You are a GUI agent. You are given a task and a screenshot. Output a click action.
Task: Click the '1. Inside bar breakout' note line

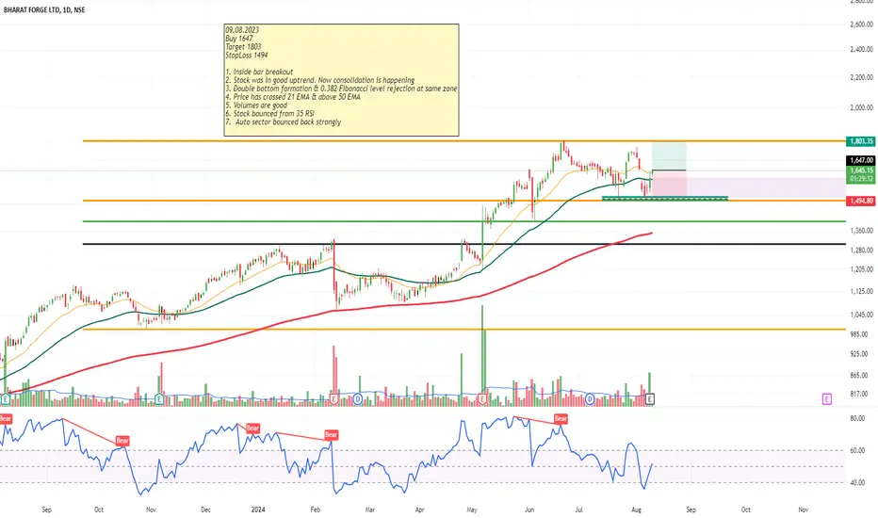[259, 72]
